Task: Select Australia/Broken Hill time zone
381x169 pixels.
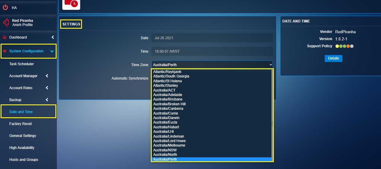Action: point(211,104)
